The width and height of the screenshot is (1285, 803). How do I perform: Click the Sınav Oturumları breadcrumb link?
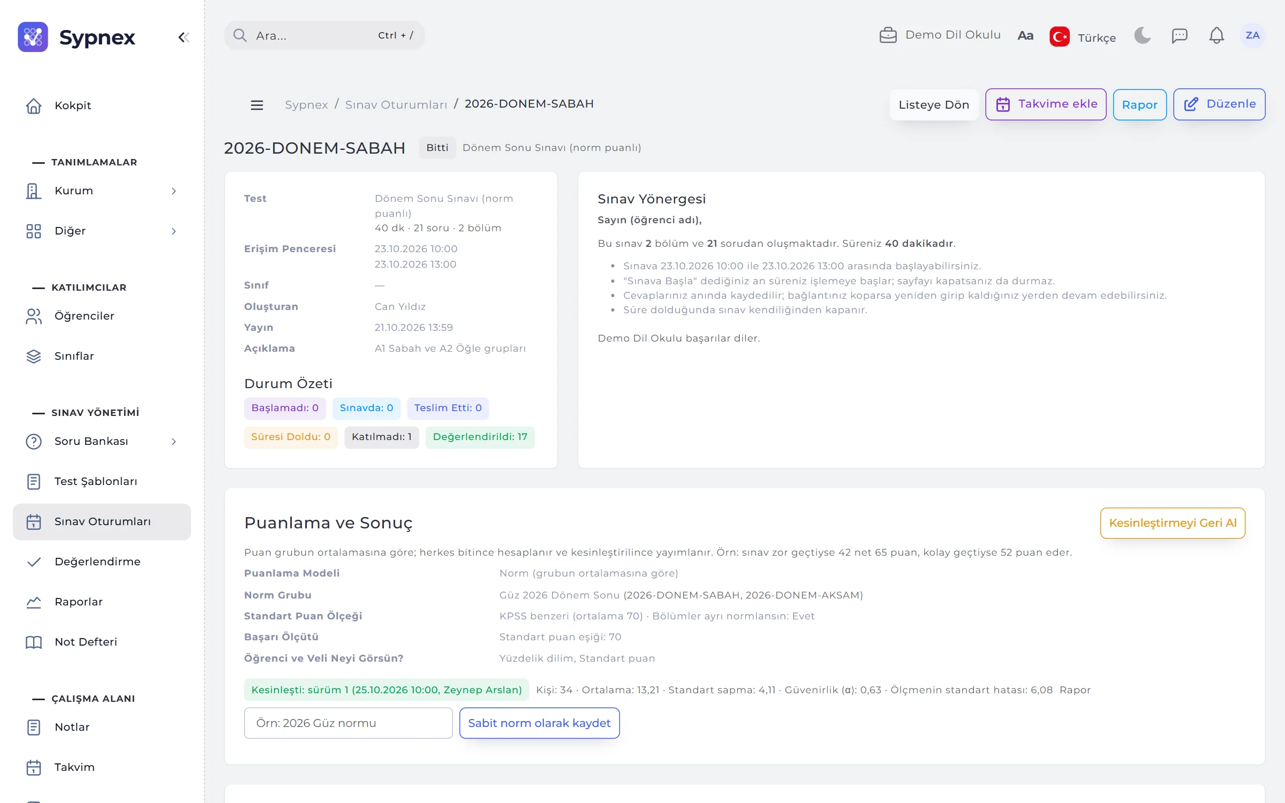pos(396,104)
